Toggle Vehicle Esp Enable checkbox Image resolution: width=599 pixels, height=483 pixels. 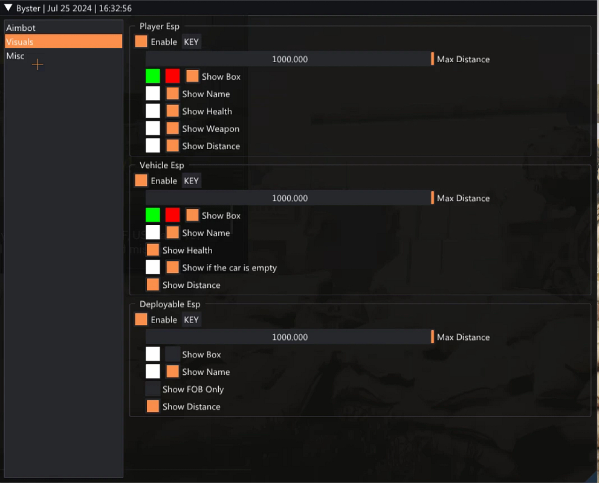[x=141, y=181]
